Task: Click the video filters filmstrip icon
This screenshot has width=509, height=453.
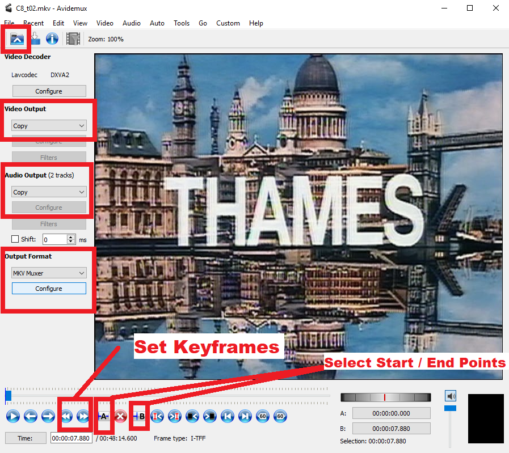Action: click(73, 39)
